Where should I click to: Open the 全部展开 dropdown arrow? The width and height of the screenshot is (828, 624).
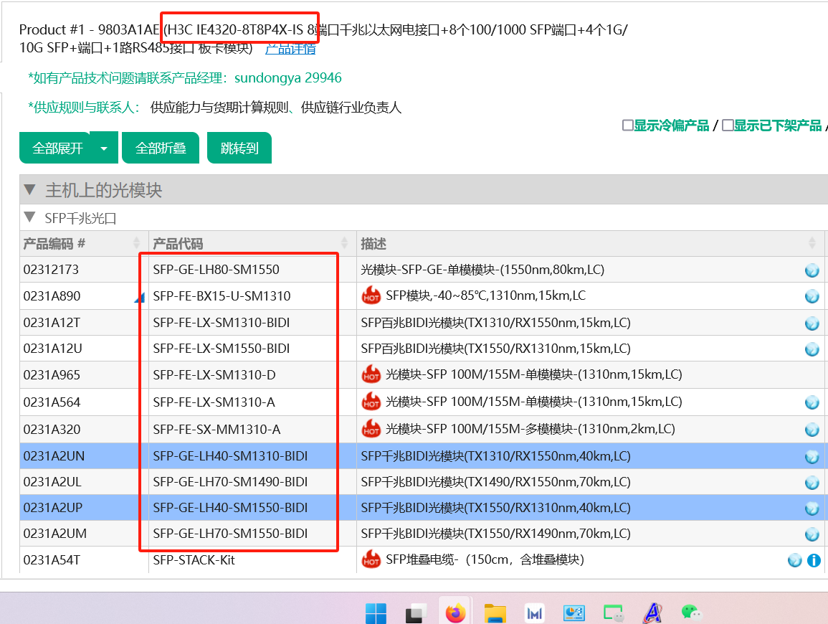tap(104, 148)
